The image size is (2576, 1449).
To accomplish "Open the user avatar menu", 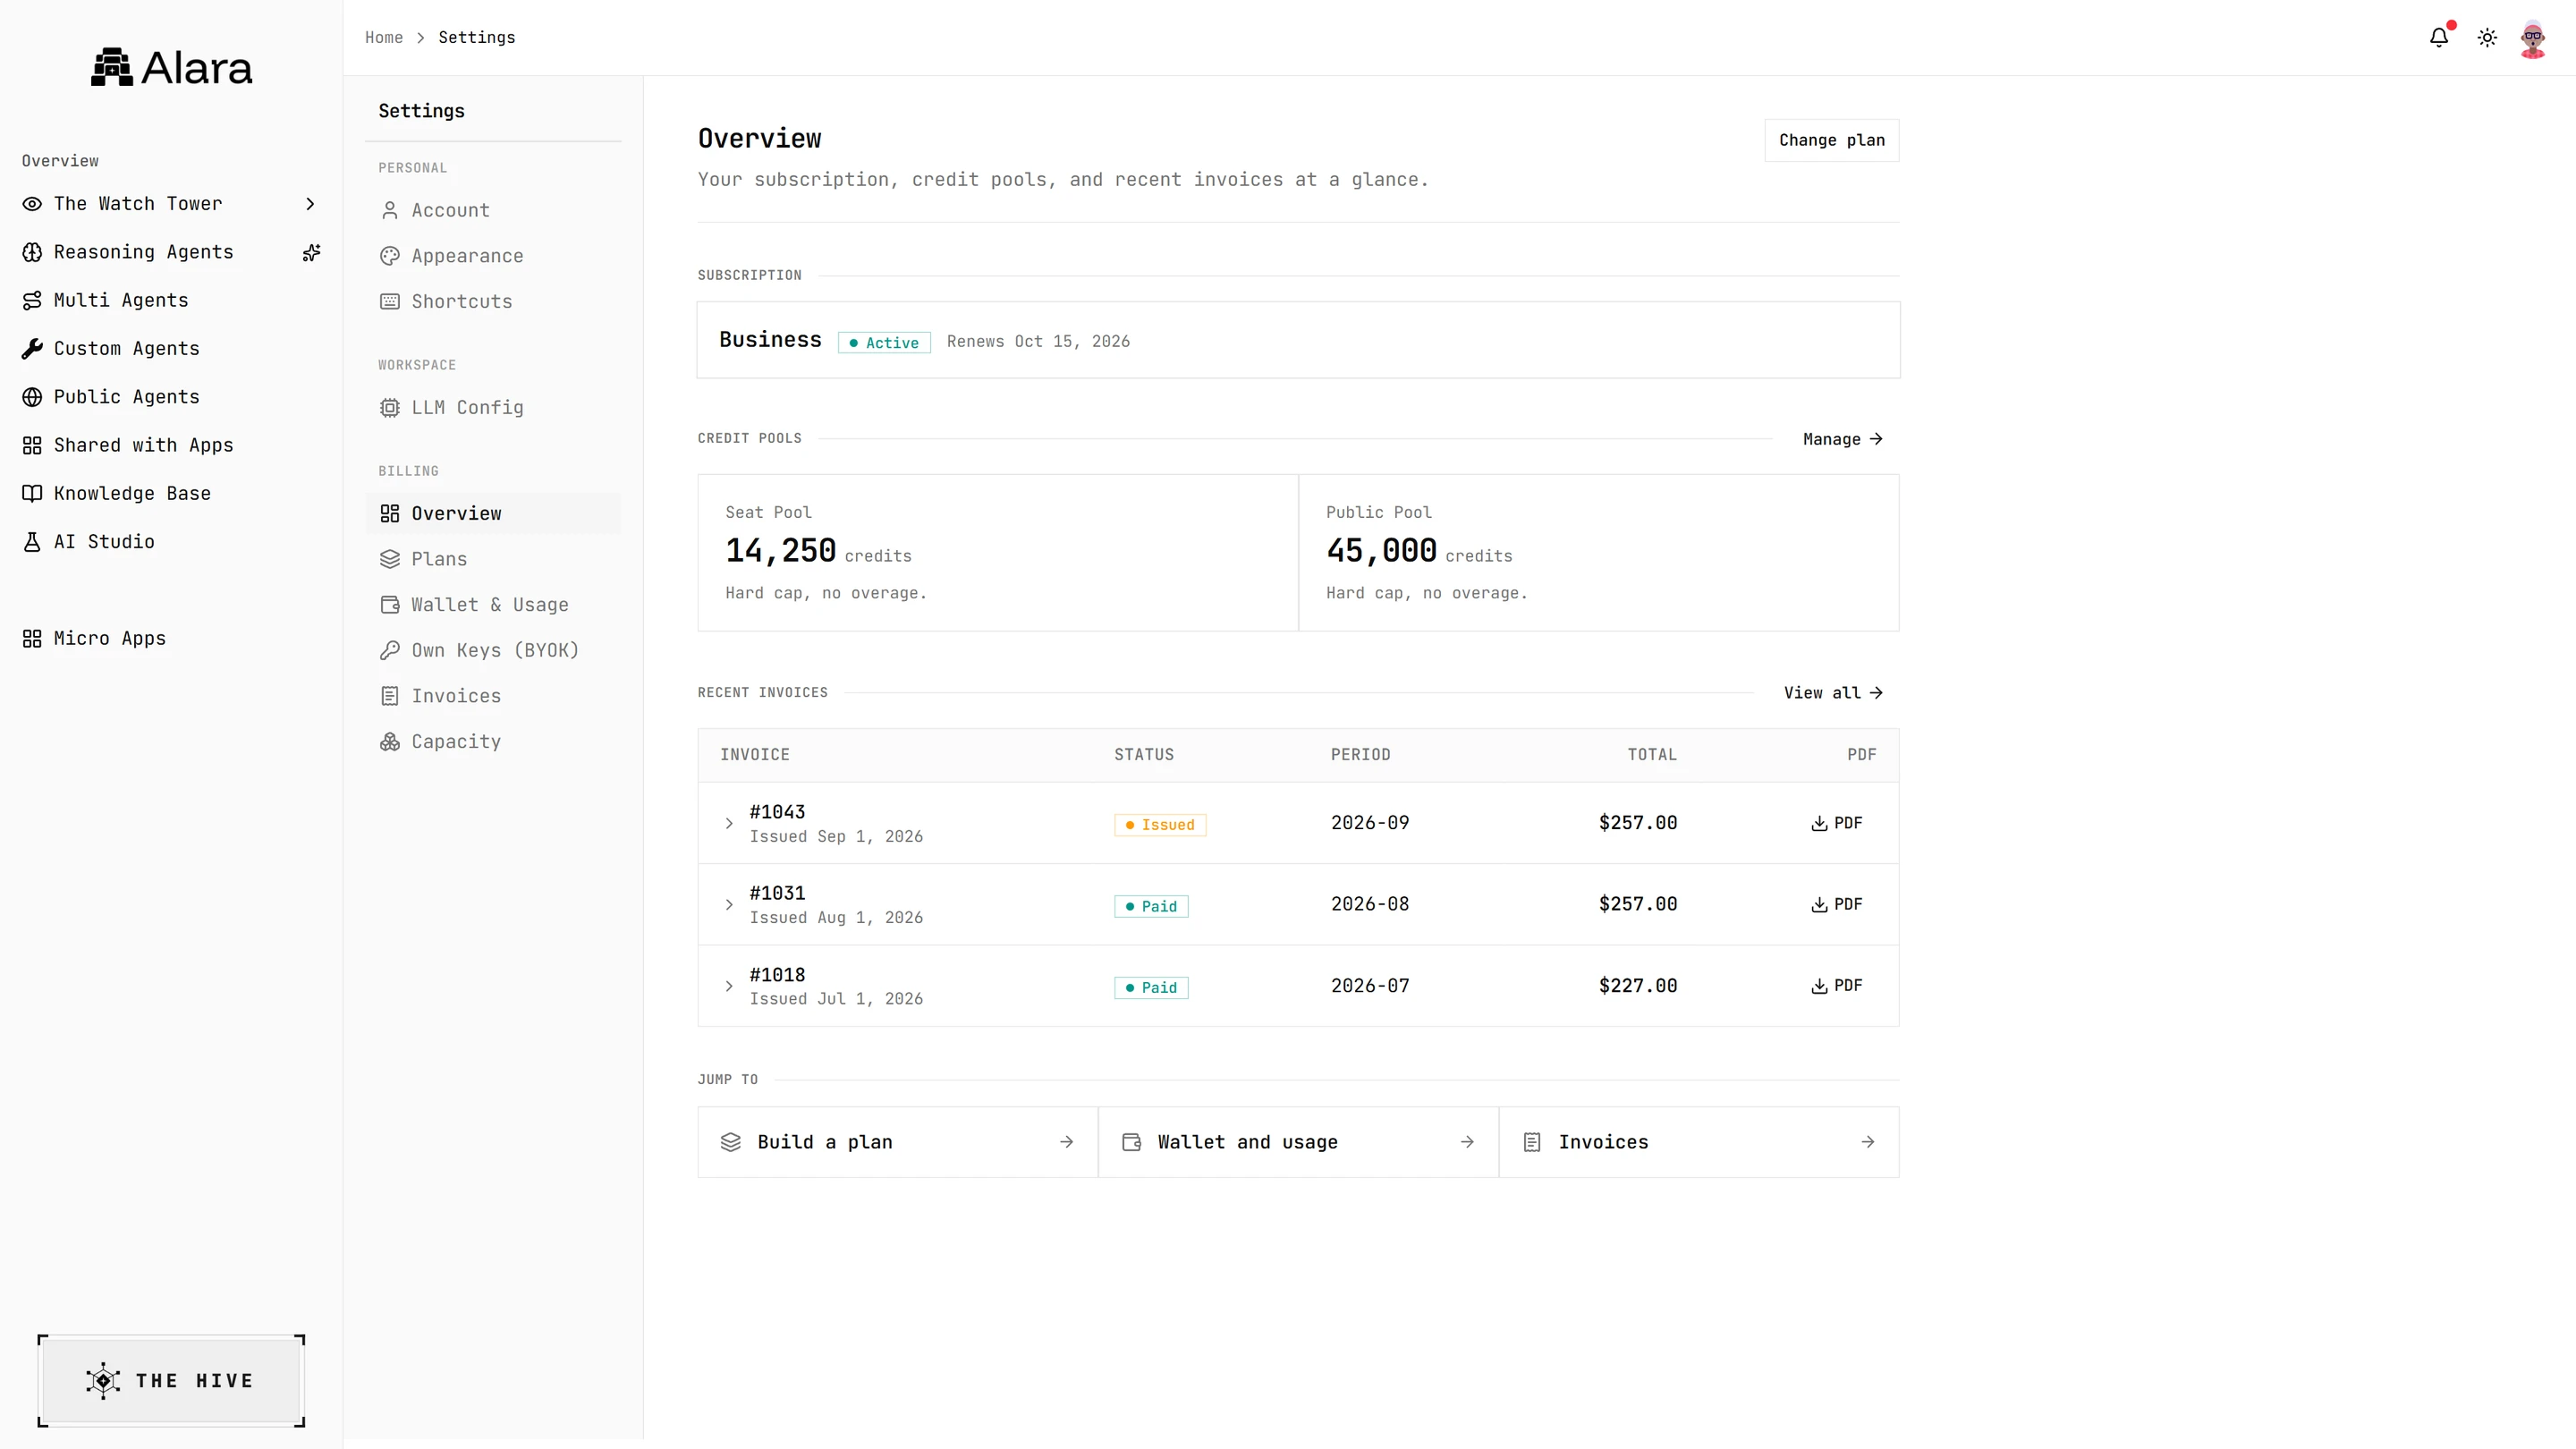I will 2533,38.
